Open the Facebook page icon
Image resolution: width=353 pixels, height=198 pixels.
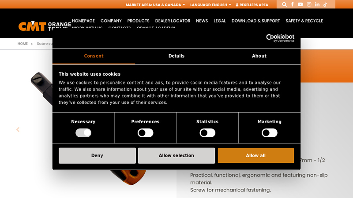click(292, 4)
